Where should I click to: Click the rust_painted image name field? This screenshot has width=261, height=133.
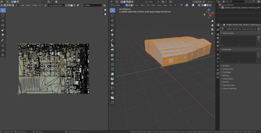[x=56, y=5]
